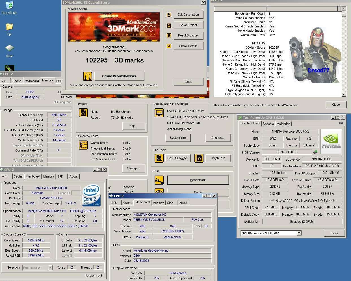This screenshot has width=351, height=281.
Task: Click Close button in the GPU-Z window
Action: tap(334, 233)
